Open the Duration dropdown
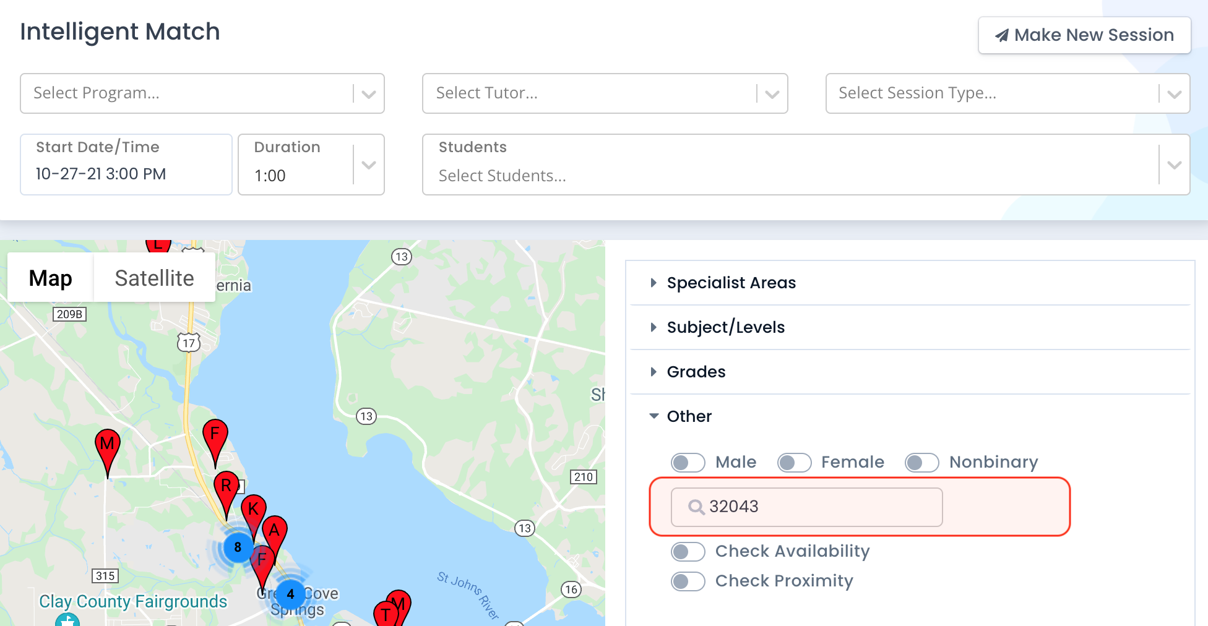1208x626 pixels. [311, 165]
